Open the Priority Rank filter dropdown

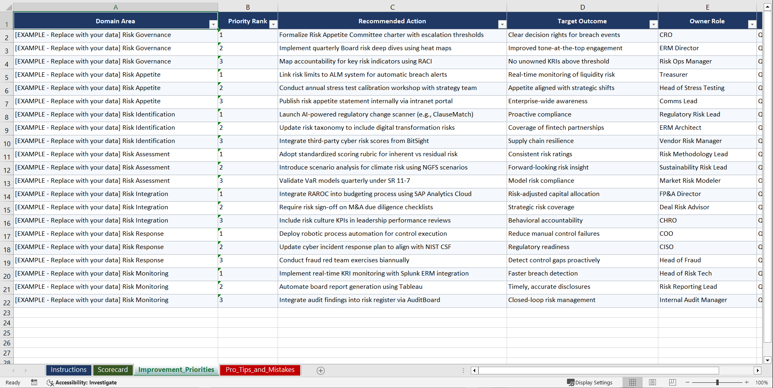point(273,25)
